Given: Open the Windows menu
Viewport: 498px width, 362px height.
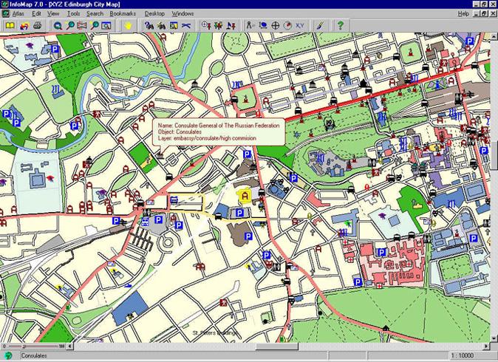Looking at the screenshot, I should point(183,13).
